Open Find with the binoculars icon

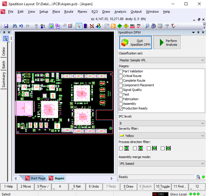[x=14, y=26]
